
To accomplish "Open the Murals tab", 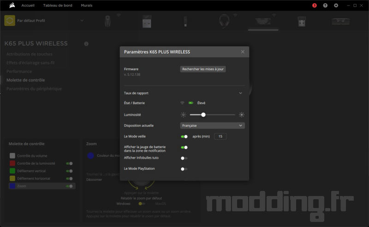I will click(87, 5).
